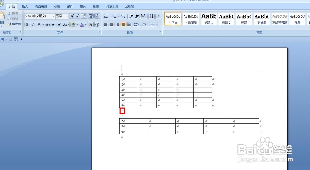Open the font color dropdown arrow
The height and width of the screenshot is (170, 310).
(86, 25)
